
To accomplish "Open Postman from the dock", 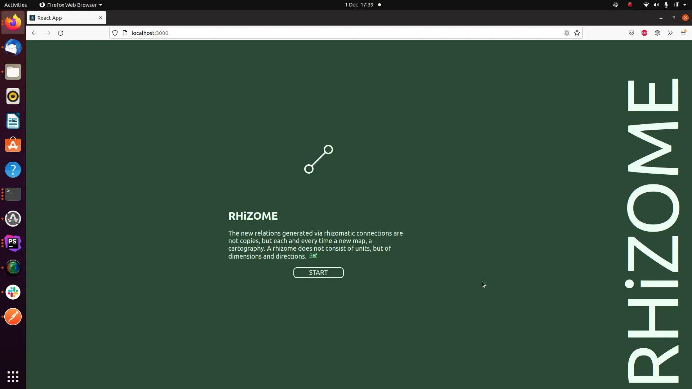I will click(x=13, y=317).
